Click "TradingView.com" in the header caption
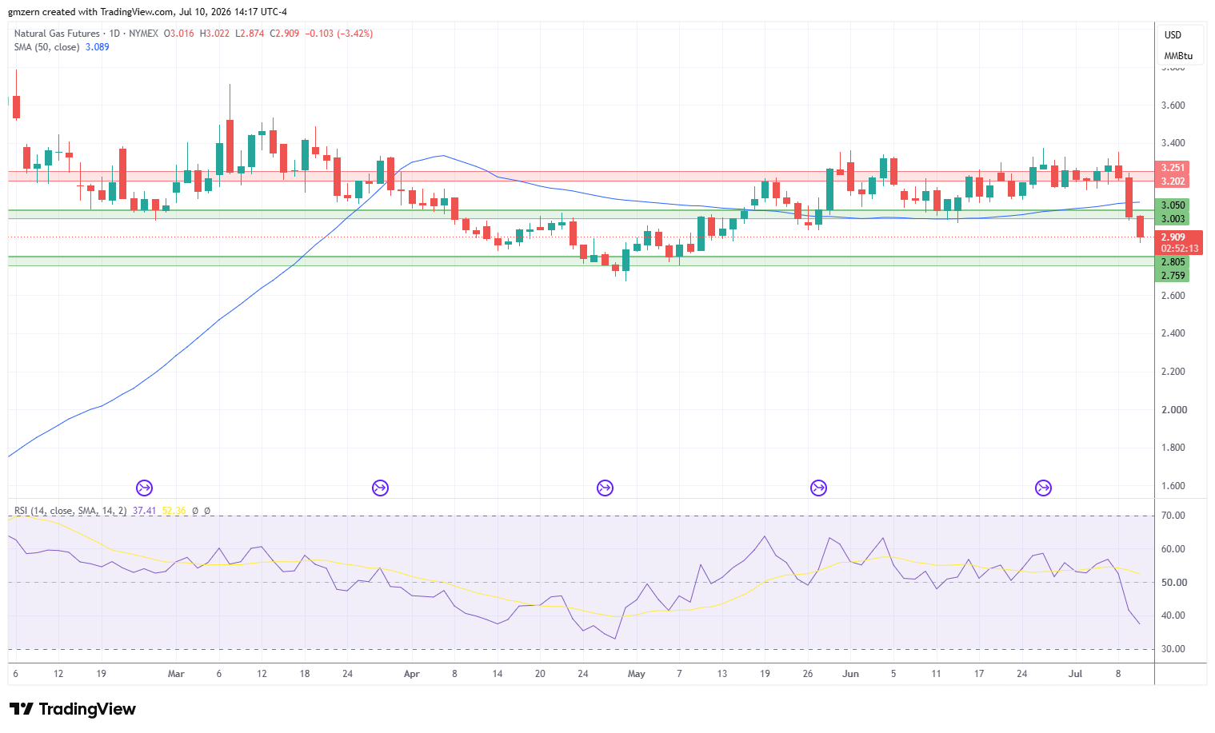 click(x=136, y=12)
